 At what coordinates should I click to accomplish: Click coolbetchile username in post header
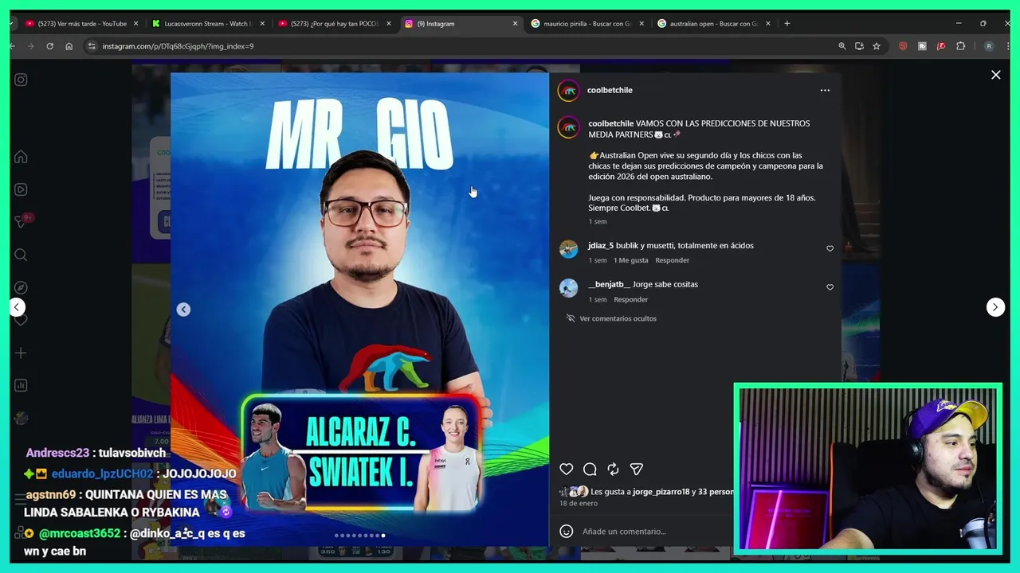tap(610, 90)
